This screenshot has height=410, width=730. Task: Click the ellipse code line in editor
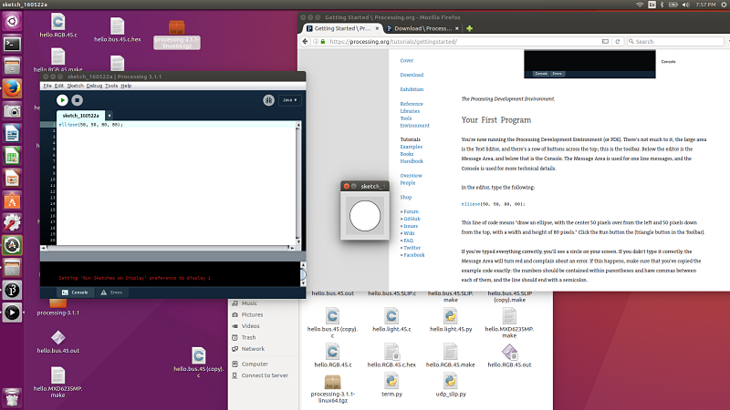[x=90, y=125]
